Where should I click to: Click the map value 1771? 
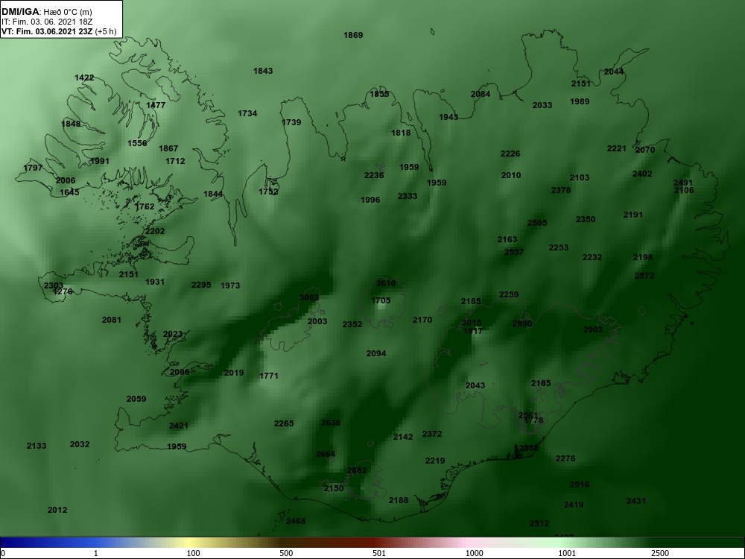click(269, 376)
